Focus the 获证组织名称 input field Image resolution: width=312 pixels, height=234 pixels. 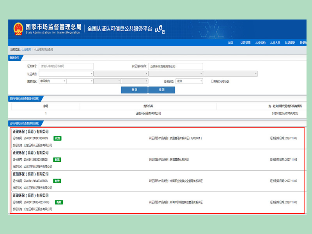click(x=175, y=66)
